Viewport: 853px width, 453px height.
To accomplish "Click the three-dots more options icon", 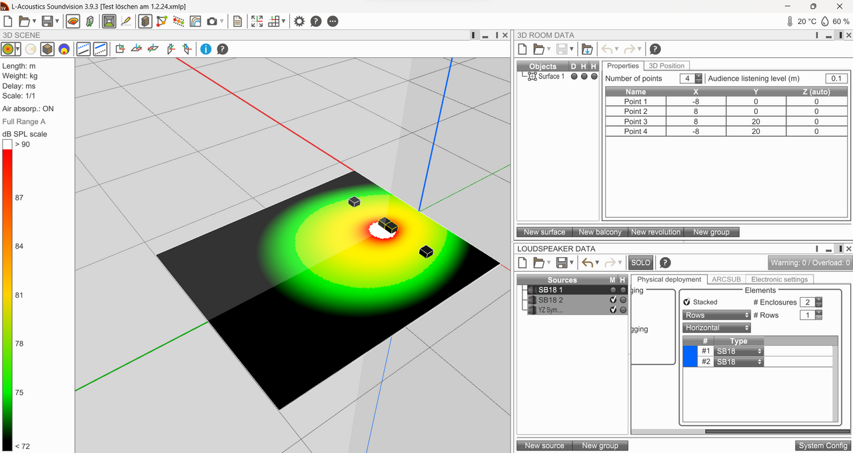I will (333, 21).
